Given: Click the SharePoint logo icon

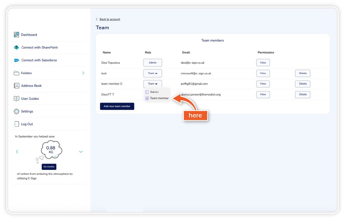Looking at the screenshot, I should 16,47.
